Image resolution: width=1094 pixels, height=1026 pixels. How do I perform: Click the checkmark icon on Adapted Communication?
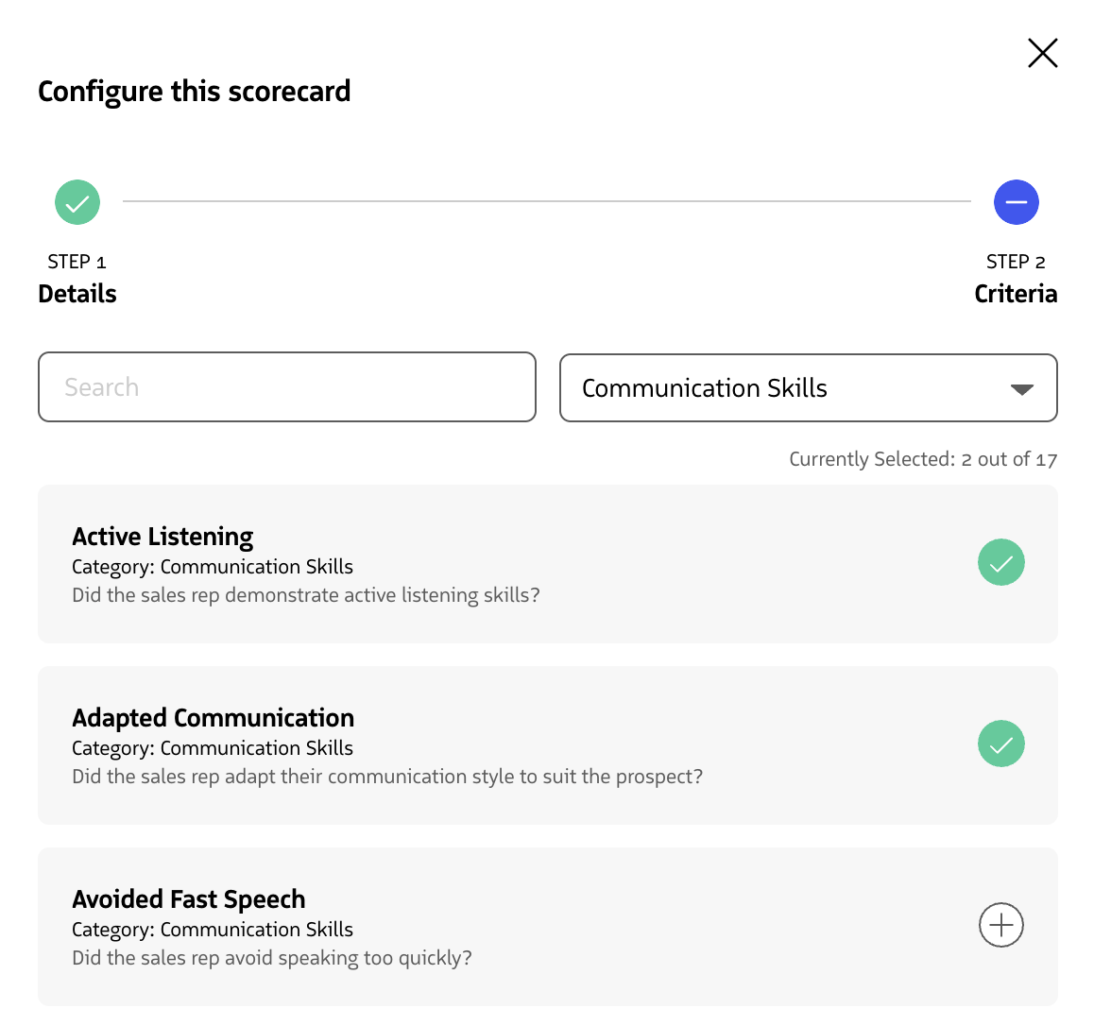click(x=1000, y=744)
